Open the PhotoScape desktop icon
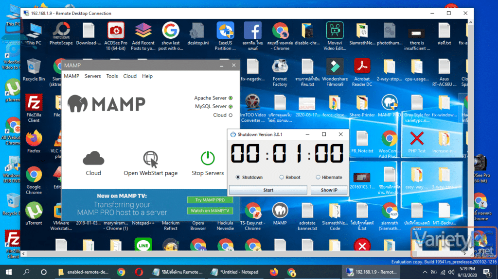The image size is (498, 279). [x=61, y=33]
